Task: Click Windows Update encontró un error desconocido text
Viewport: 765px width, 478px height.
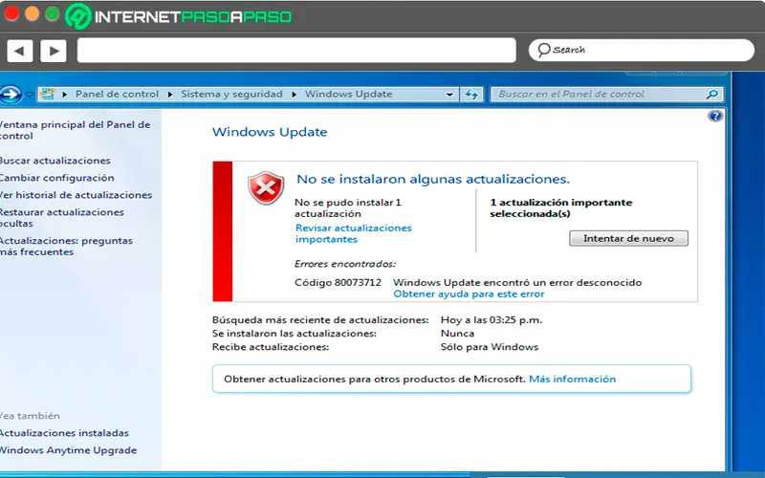Action: coord(517,282)
